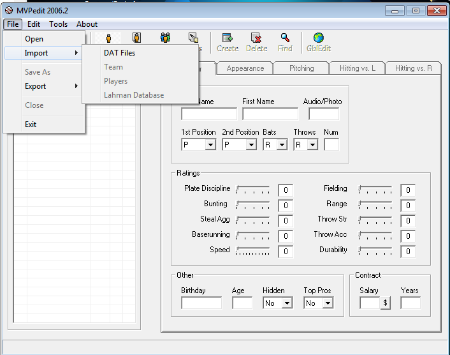The image size is (450, 355).
Task: Click the Years input field
Action: pos(410,303)
